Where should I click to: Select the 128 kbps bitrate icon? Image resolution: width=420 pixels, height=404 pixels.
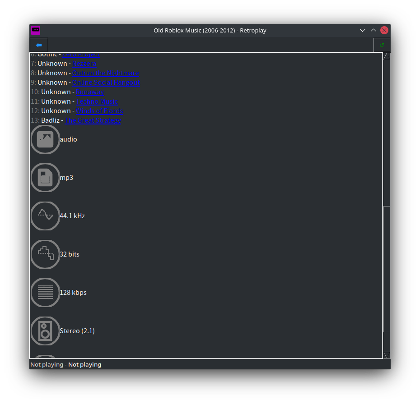45,293
